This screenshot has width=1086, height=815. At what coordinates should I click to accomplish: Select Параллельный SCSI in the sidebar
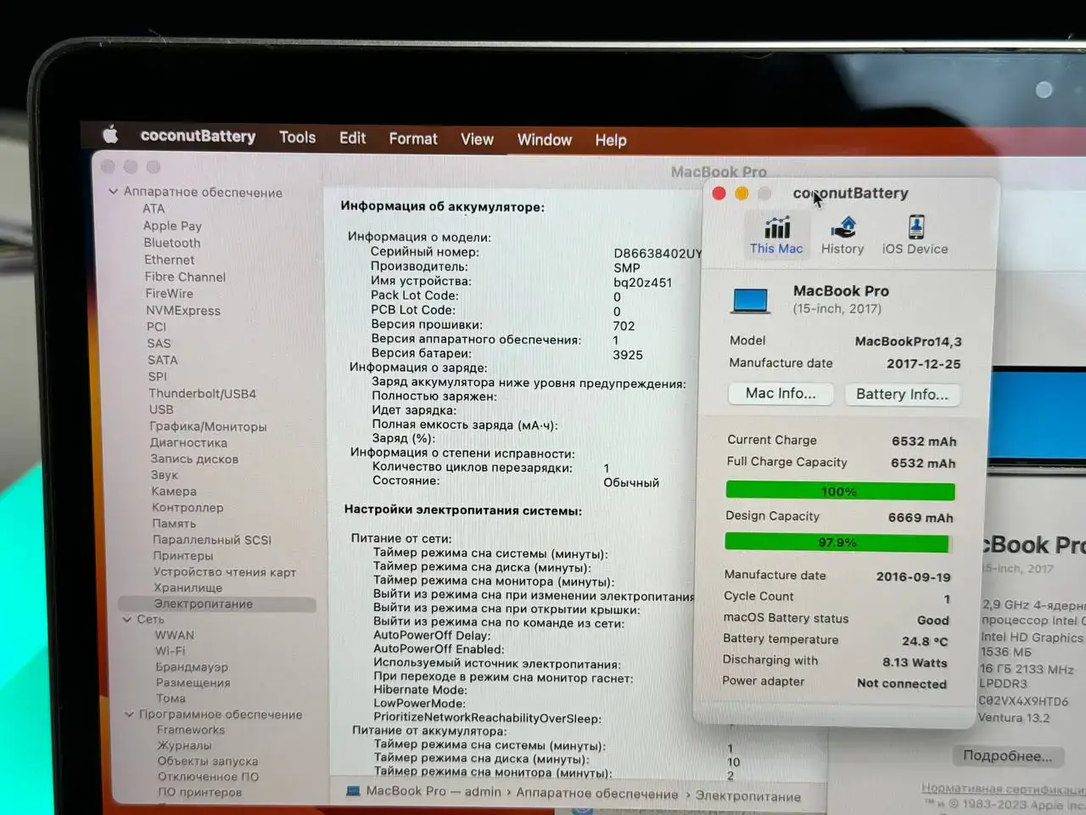(212, 540)
